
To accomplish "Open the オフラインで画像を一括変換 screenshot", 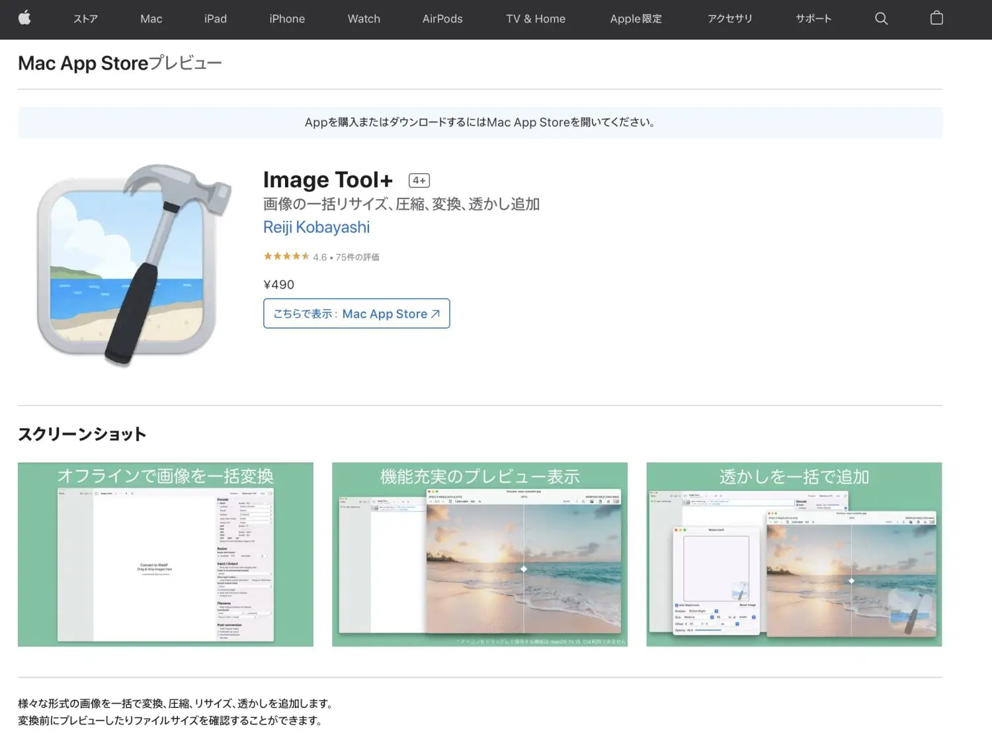I will pyautogui.click(x=165, y=554).
